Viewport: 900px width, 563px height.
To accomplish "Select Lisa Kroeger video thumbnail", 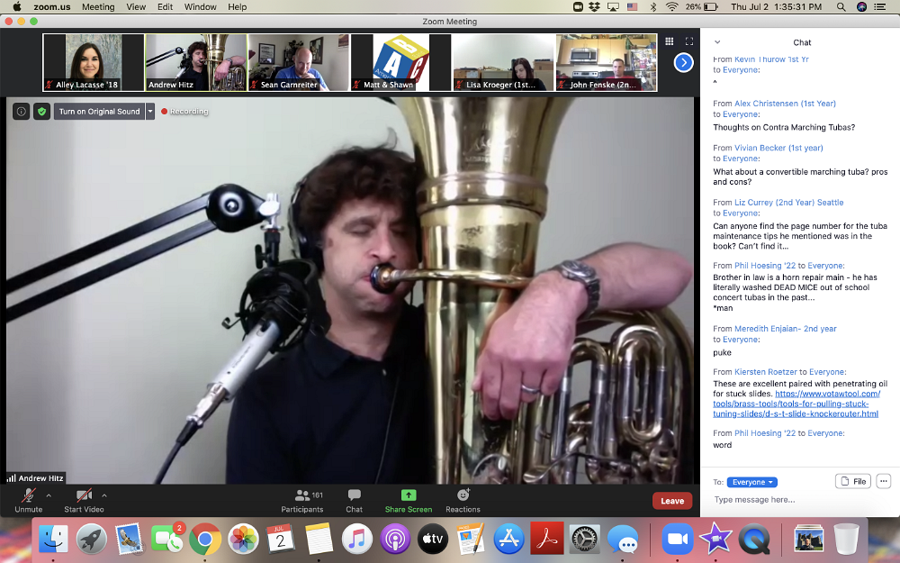I will point(504,62).
